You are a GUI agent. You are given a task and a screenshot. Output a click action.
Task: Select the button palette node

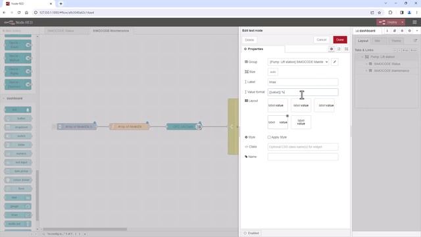pos(18,118)
